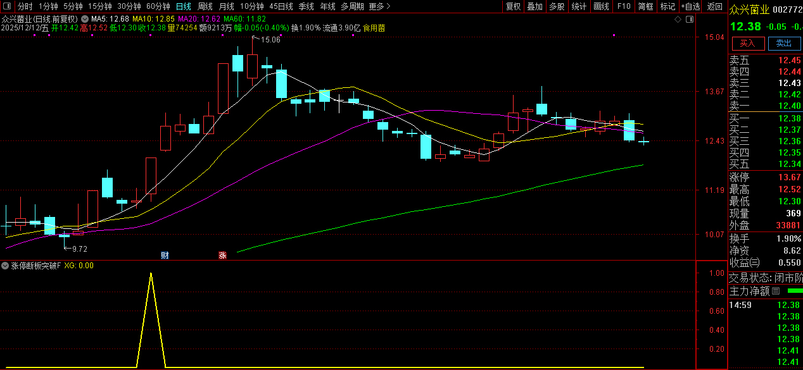Click the 卖一 12.40 ask row
The height and width of the screenshot is (370, 803).
(x=765, y=106)
